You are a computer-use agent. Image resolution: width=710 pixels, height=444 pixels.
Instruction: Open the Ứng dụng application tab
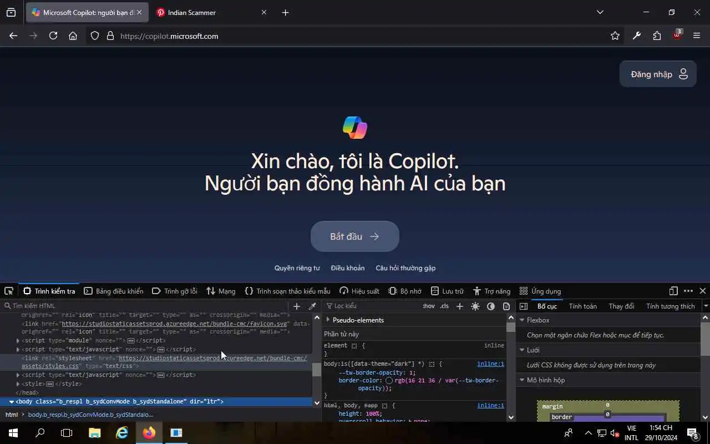540,291
